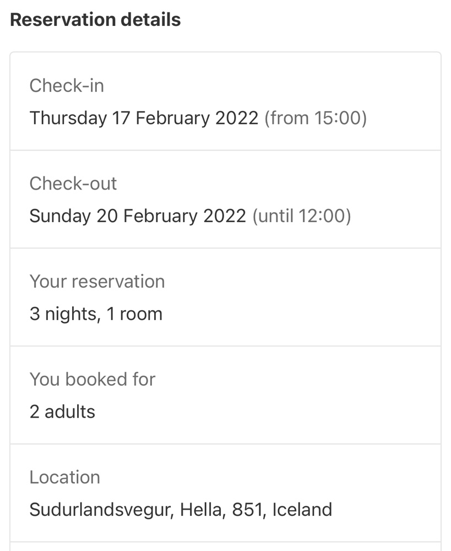The height and width of the screenshot is (551, 451).
Task: Select the Check-in label
Action: tap(67, 85)
